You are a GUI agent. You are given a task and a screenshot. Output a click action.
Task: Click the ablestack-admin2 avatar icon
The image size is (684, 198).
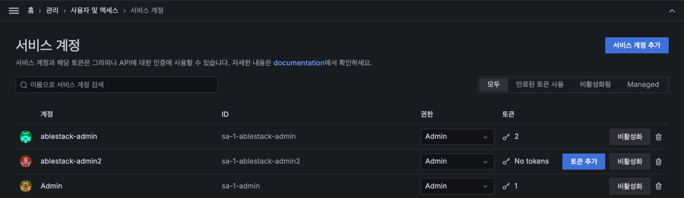[x=26, y=161]
